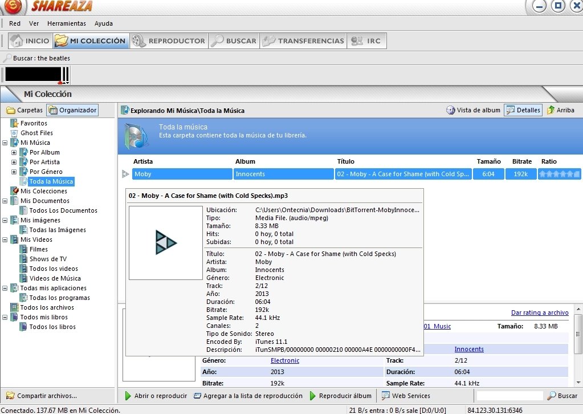Collapse the Mi Música tree node
Viewport: 583px width, 414px height.
pos(5,143)
